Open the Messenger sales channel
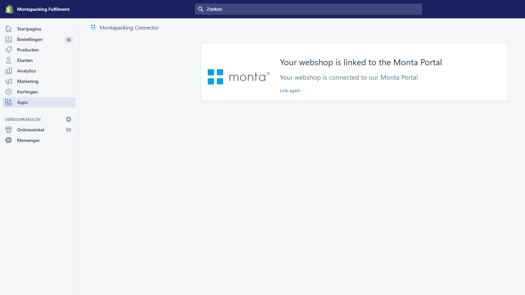Screen dimensions: 525x295 28,140
